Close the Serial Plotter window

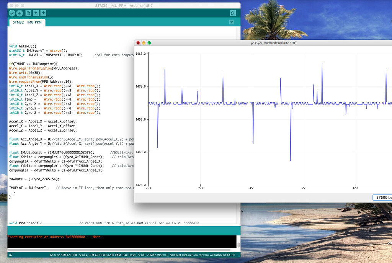coord(137,43)
